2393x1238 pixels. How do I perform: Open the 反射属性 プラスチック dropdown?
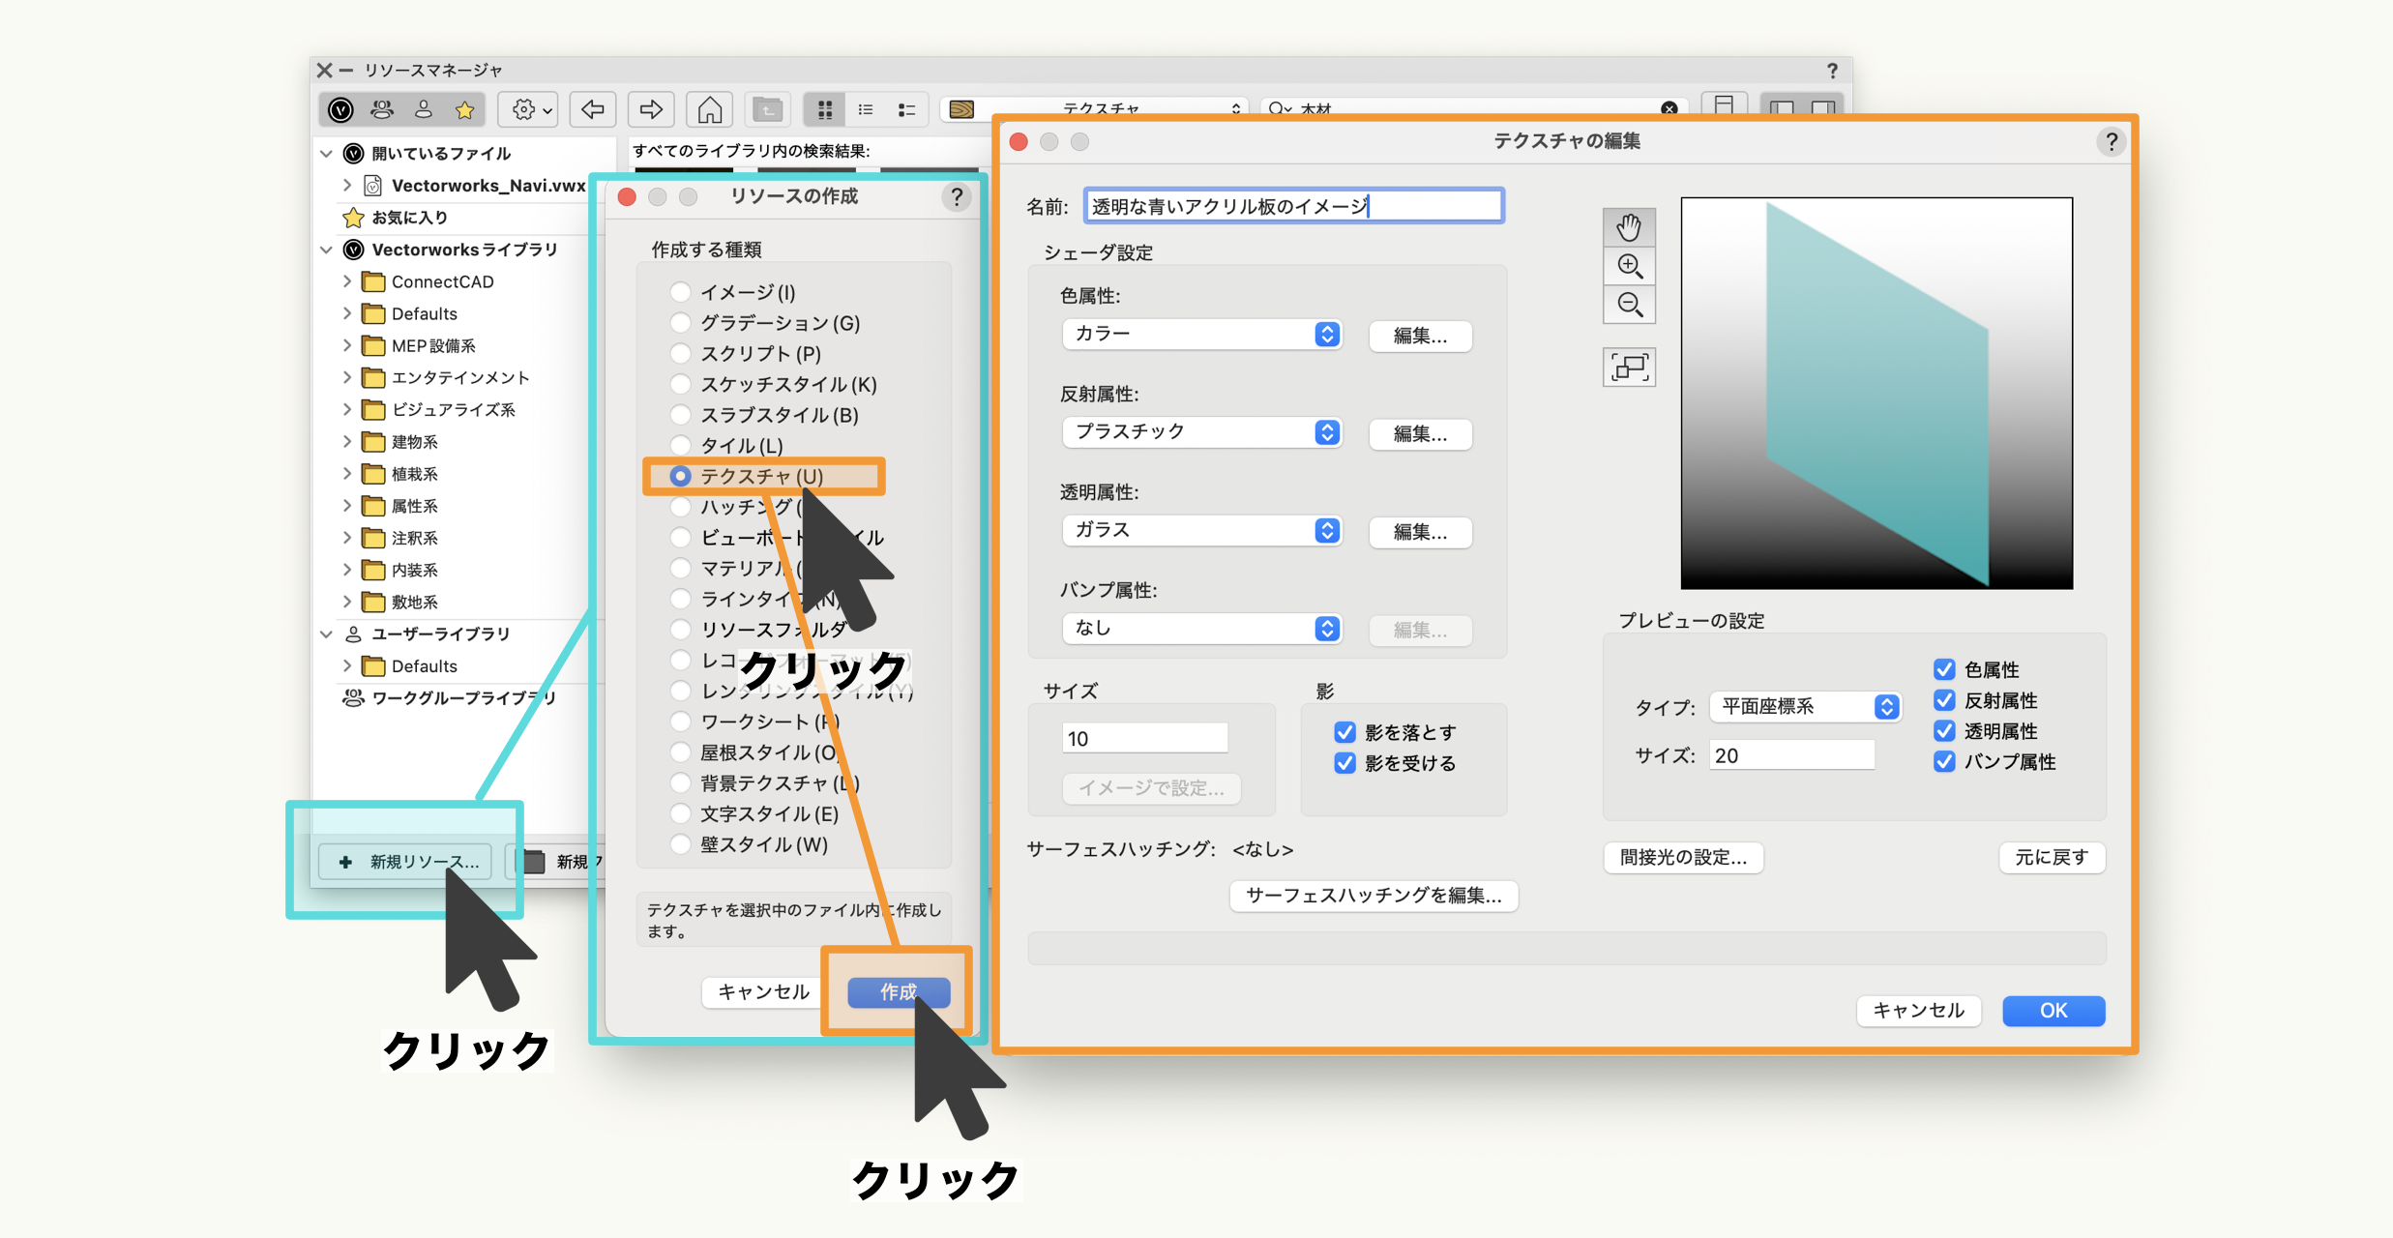coord(1201,431)
